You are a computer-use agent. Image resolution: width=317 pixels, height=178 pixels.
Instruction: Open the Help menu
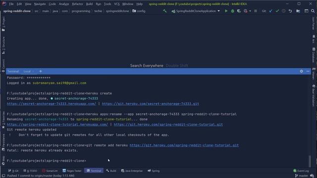click(139, 4)
